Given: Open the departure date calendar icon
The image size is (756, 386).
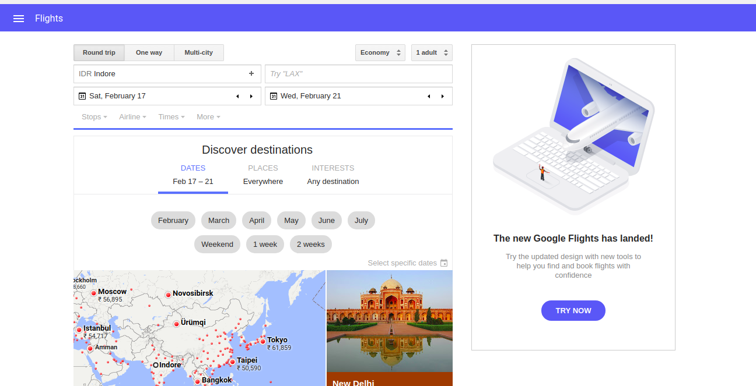Looking at the screenshot, I should 82,96.
